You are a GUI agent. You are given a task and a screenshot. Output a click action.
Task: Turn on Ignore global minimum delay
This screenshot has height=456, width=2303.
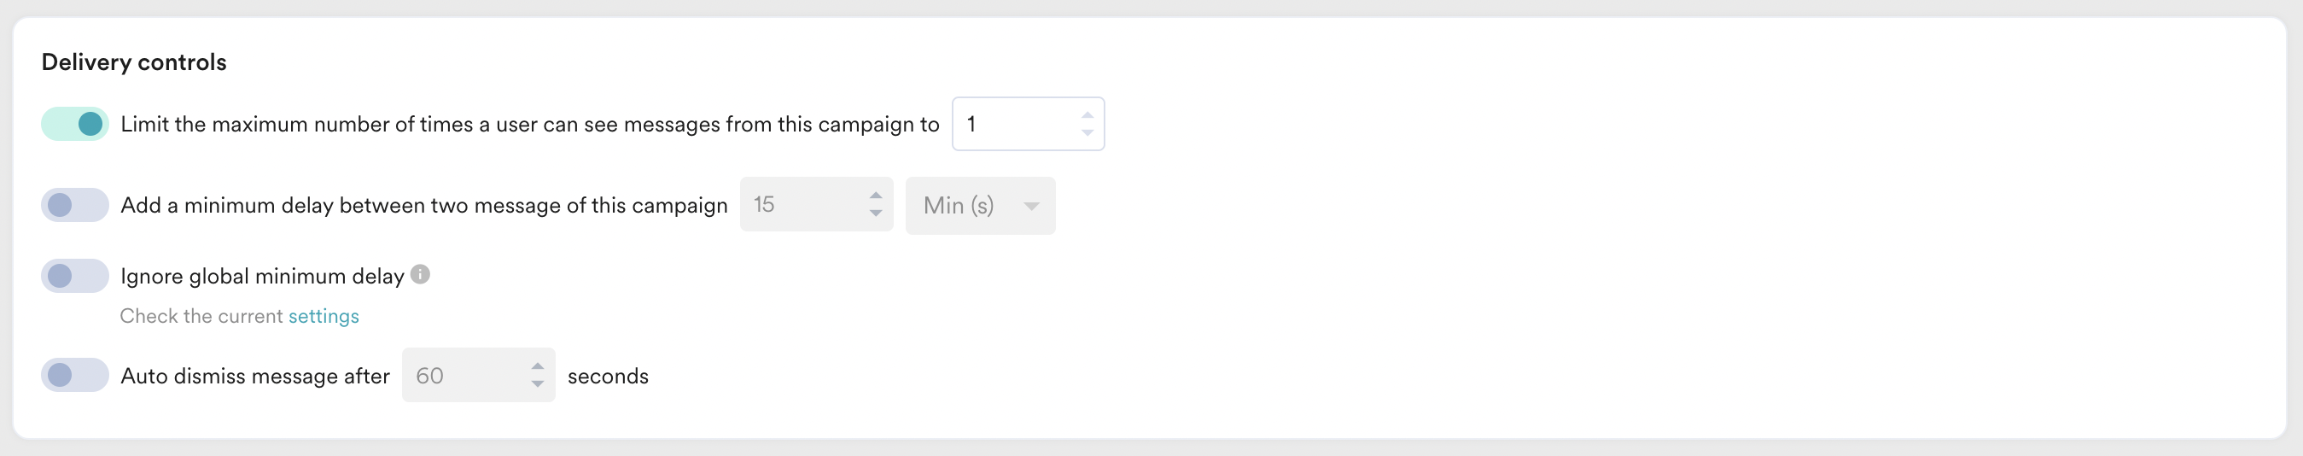75,275
